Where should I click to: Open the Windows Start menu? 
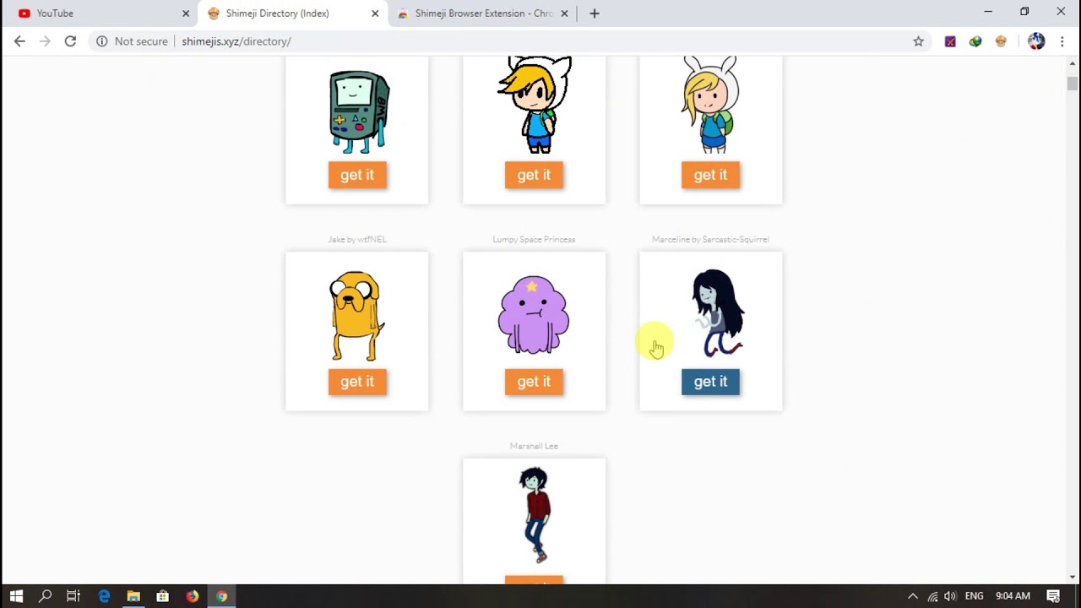coord(16,596)
